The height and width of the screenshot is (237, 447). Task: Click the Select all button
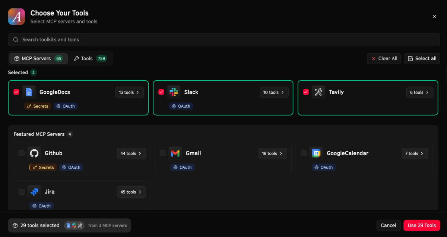tap(422, 59)
